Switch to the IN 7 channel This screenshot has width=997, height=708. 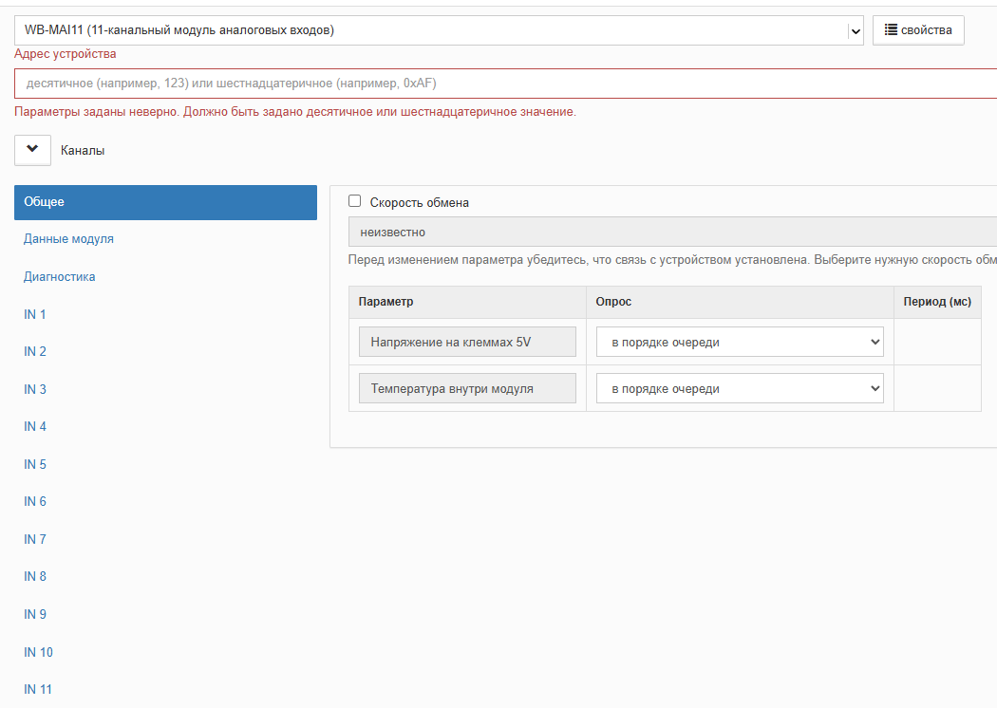pyautogui.click(x=35, y=539)
